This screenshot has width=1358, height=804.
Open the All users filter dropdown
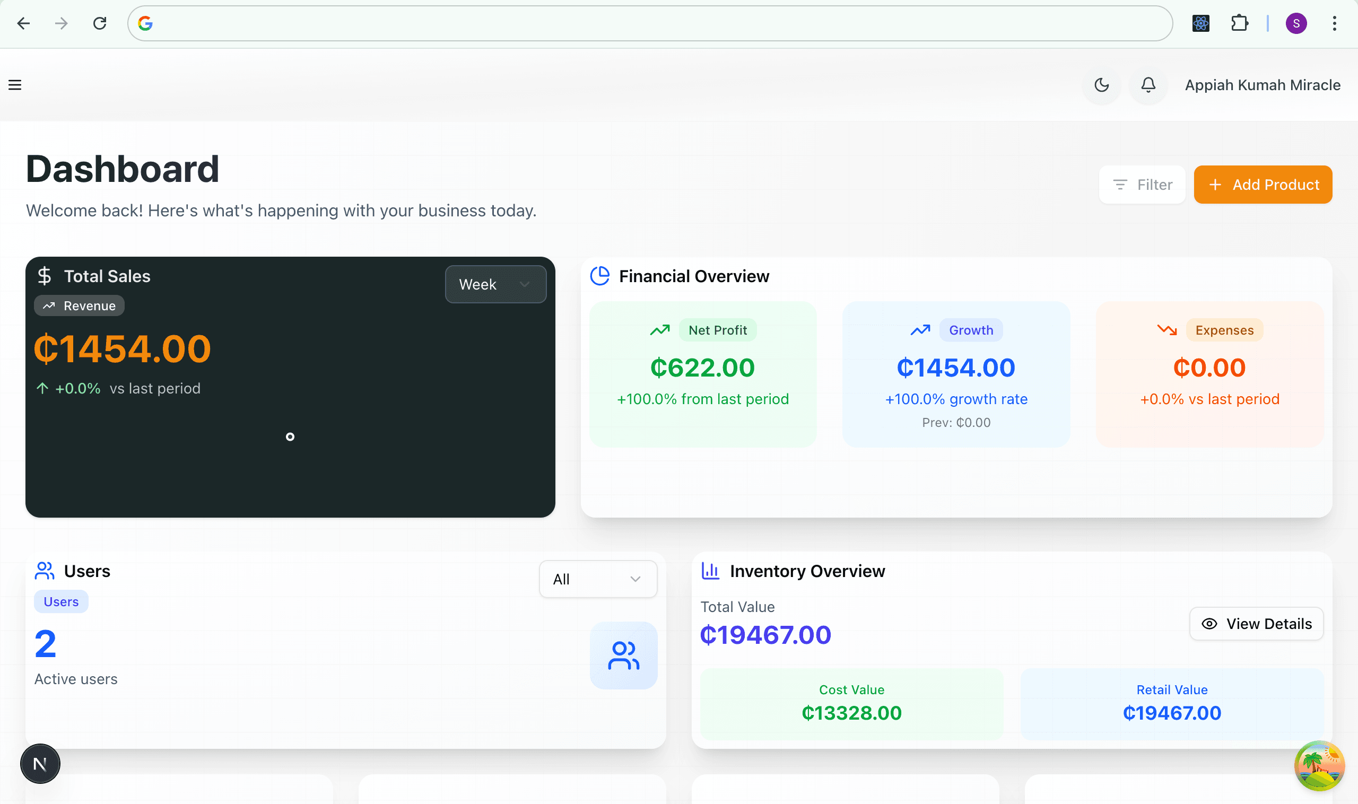click(x=598, y=579)
